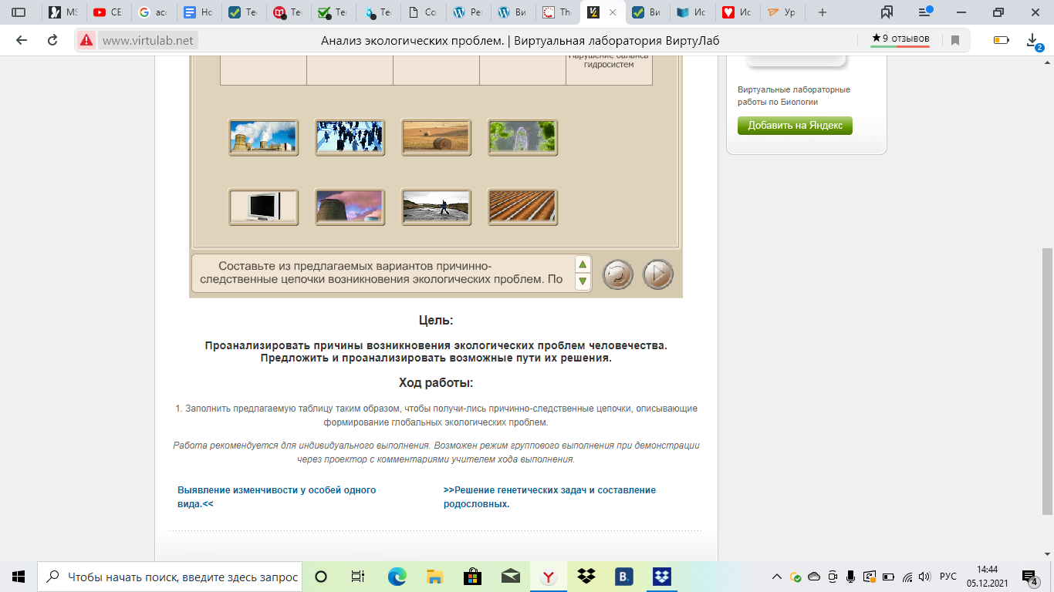Viewport: 1054px width, 592px height.
Task: Click the reset circular arrow button in lab
Action: (617, 274)
